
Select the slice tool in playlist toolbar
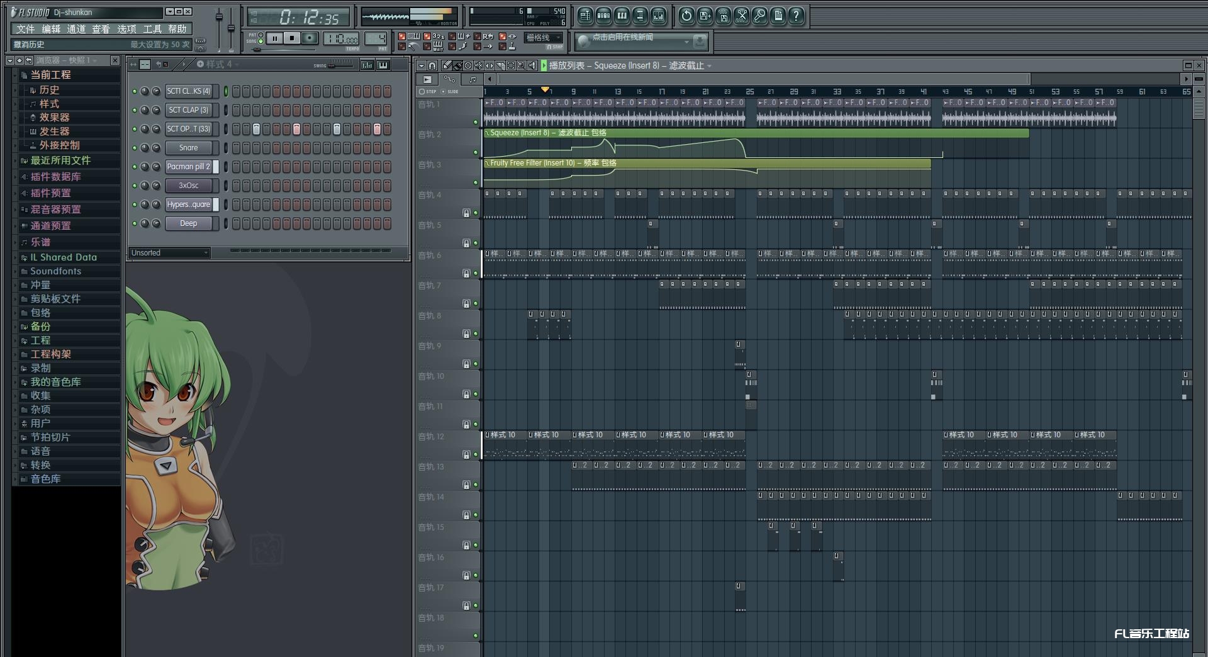point(500,65)
